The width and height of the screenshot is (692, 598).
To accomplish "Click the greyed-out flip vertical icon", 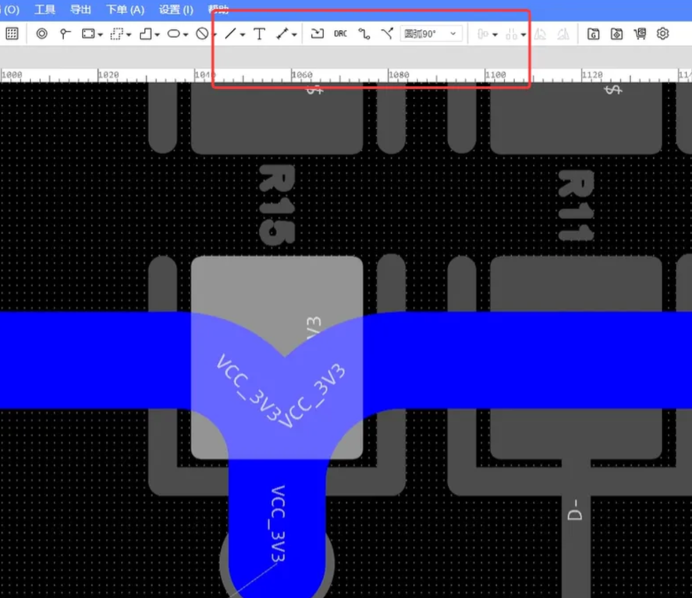I will tap(563, 34).
